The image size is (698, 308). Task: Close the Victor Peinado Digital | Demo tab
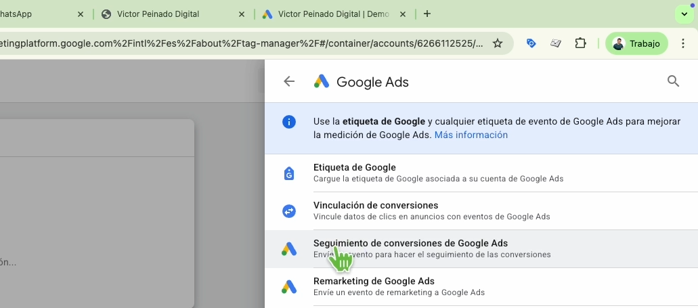403,14
